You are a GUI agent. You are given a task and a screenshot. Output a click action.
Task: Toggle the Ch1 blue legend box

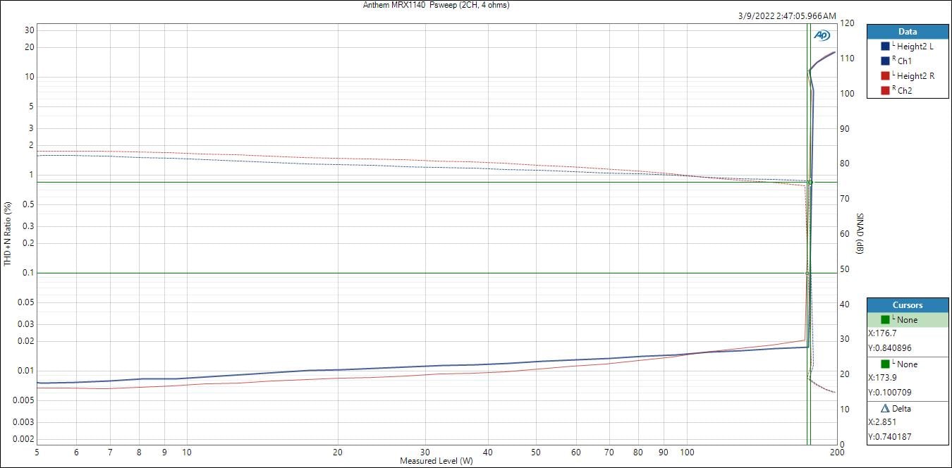point(885,61)
